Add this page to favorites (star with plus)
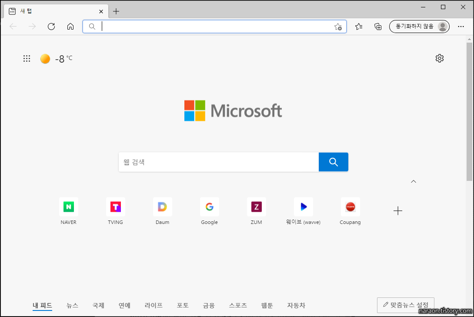 tap(338, 27)
